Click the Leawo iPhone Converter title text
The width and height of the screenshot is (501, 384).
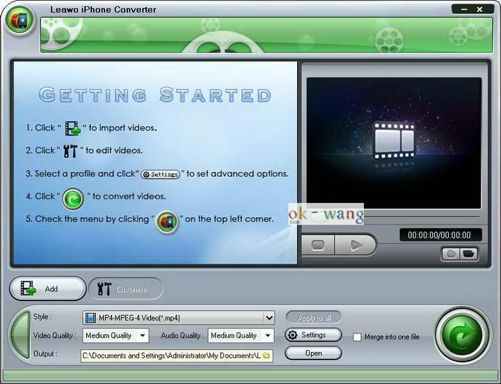(103, 10)
